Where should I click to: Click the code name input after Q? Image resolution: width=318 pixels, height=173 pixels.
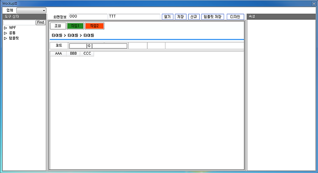(x=110, y=46)
